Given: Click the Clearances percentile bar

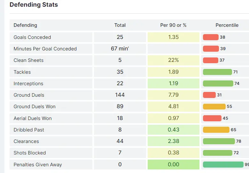Looking at the screenshot, I should tap(219, 141).
